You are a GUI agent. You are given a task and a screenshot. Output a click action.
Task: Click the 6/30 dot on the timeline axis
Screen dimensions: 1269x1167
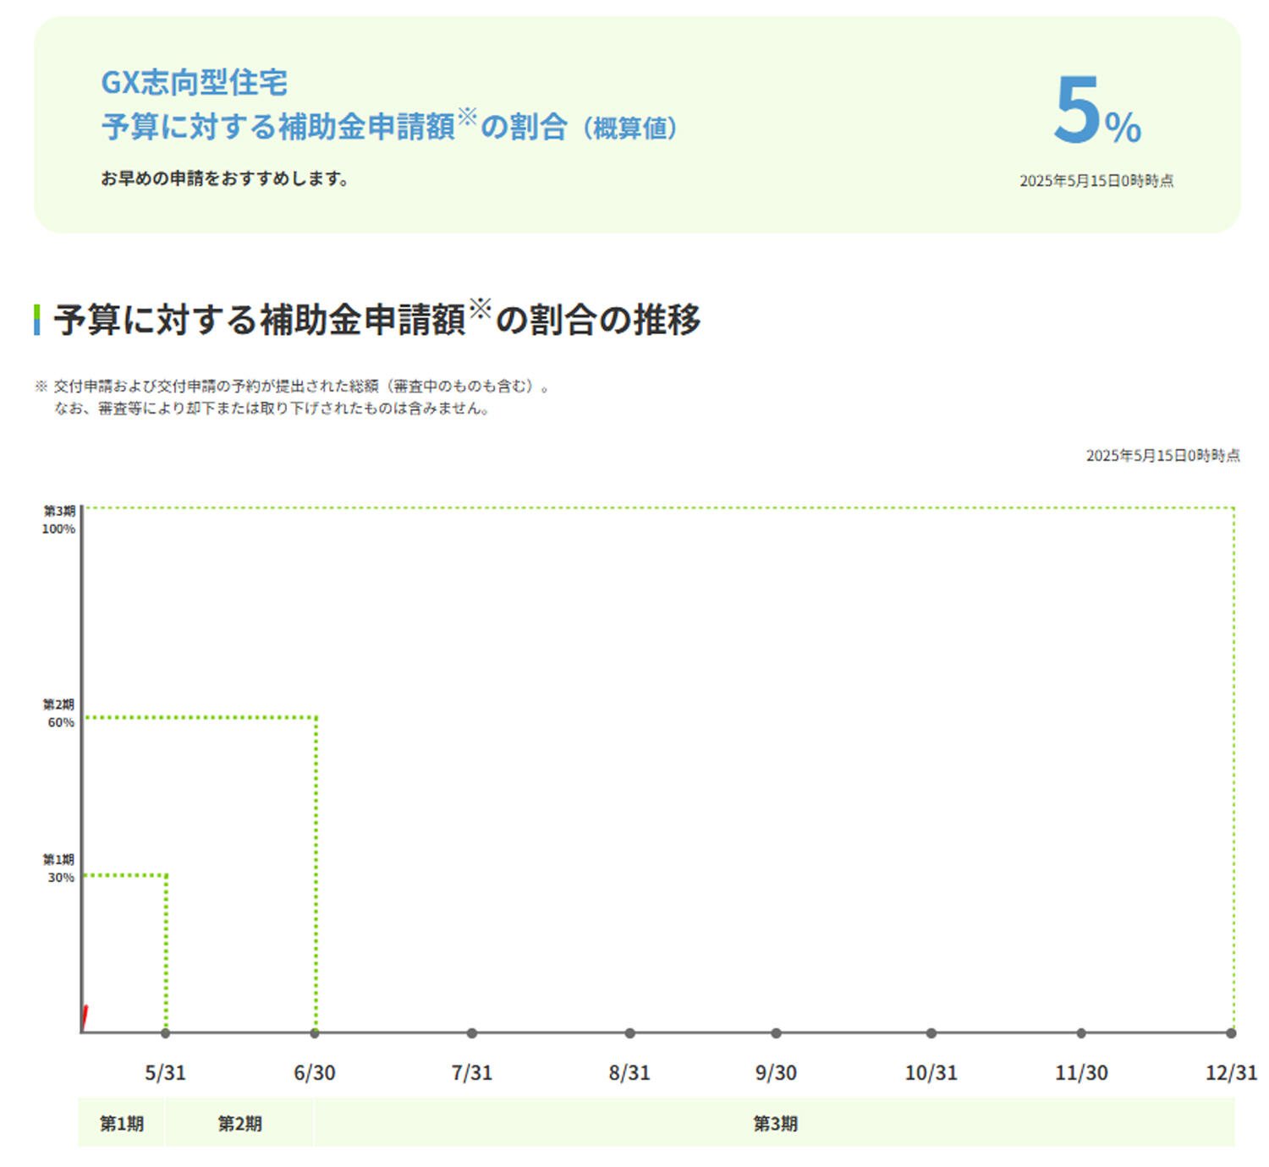315,1033
